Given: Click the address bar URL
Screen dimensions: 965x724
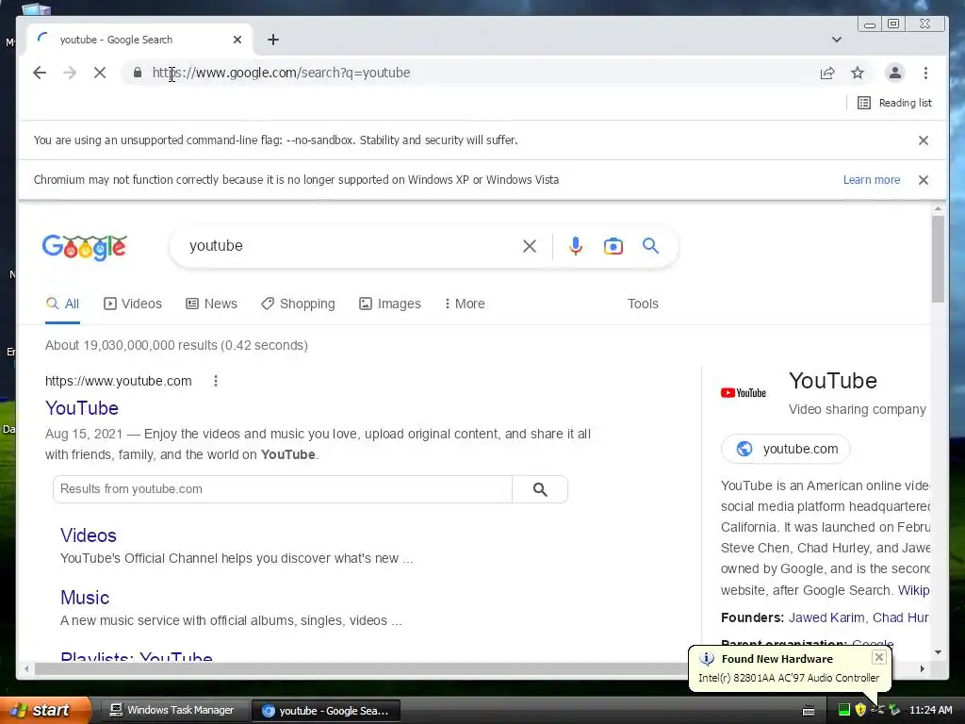Looking at the screenshot, I should point(281,73).
